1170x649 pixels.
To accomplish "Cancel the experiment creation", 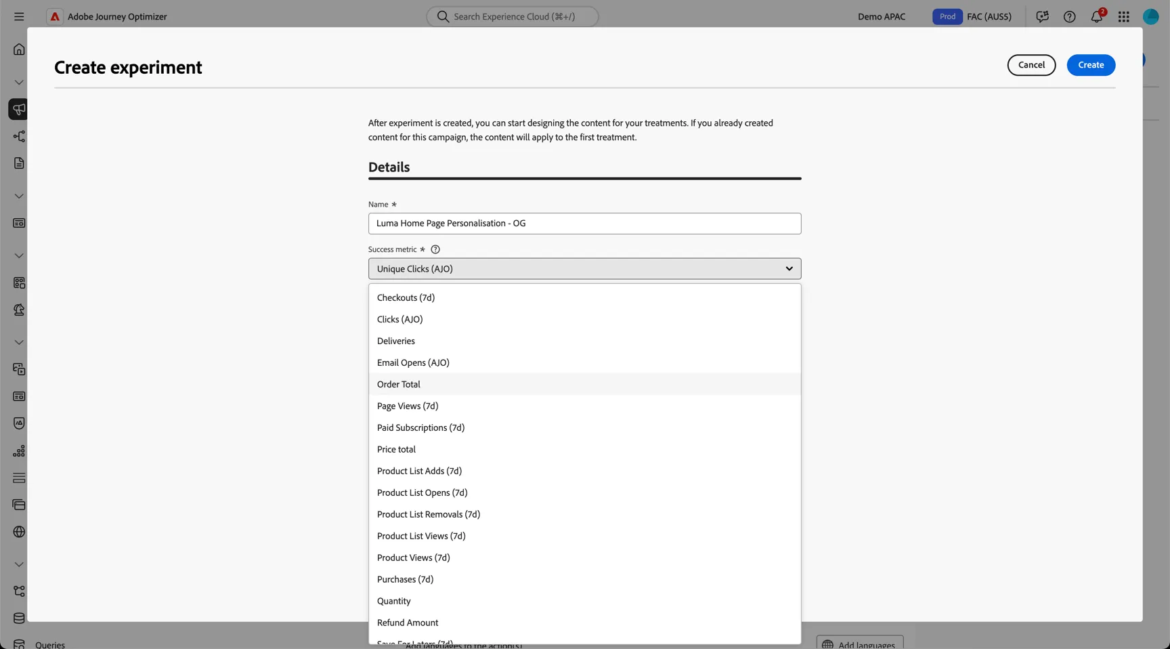I will [1031, 65].
